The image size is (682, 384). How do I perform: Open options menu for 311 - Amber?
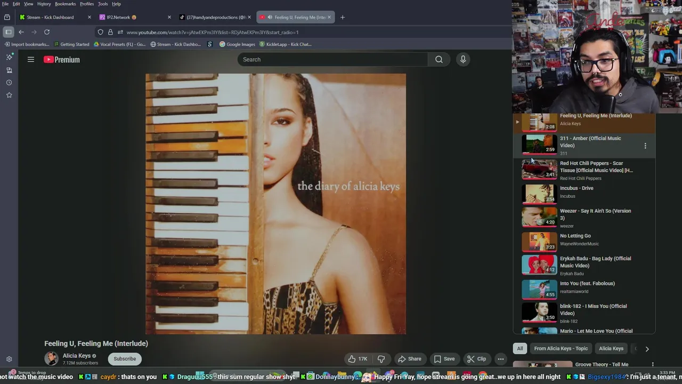point(645,146)
